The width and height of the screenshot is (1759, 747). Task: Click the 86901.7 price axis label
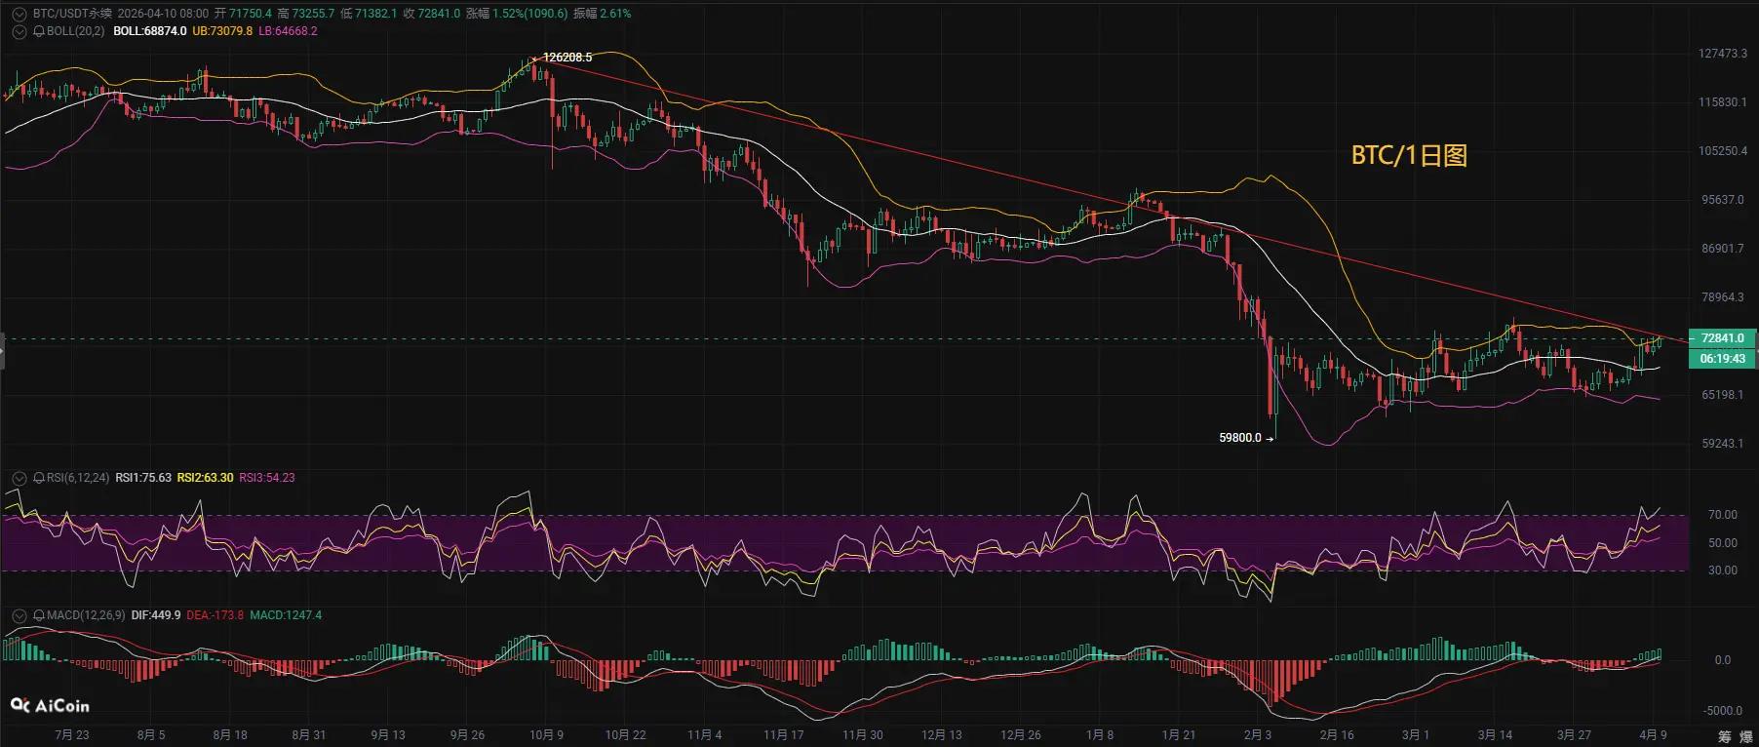tap(1723, 249)
